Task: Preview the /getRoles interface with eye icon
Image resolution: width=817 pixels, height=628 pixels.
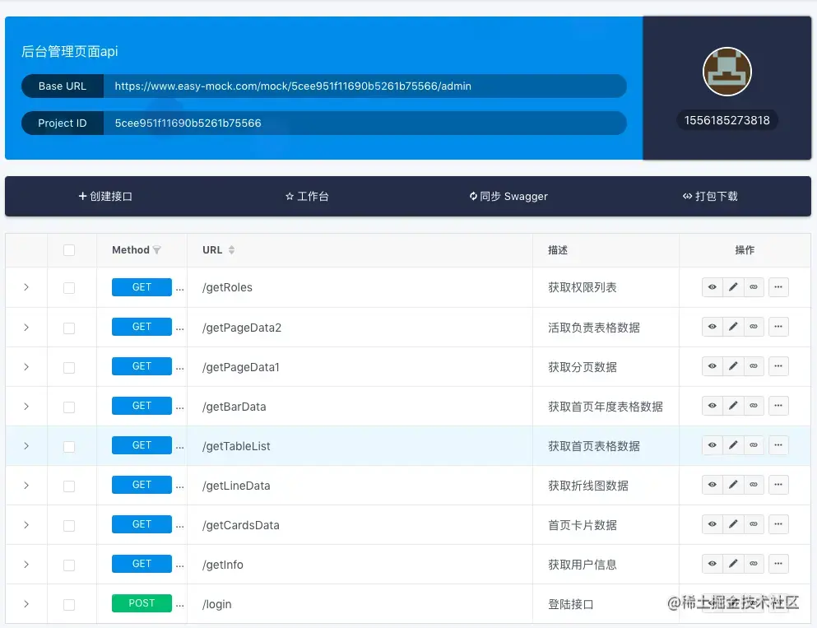Action: pos(713,287)
